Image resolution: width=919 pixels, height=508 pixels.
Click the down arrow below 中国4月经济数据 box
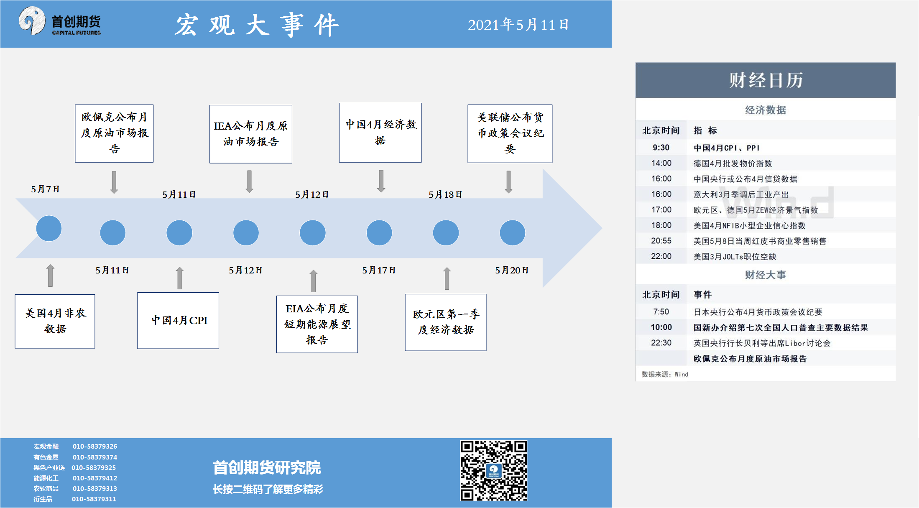(x=381, y=181)
